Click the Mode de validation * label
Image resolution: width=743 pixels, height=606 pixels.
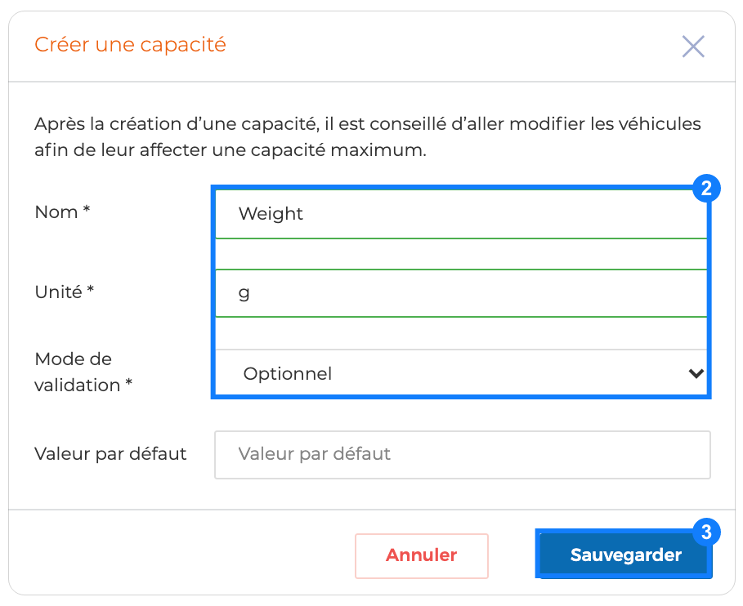tap(83, 372)
